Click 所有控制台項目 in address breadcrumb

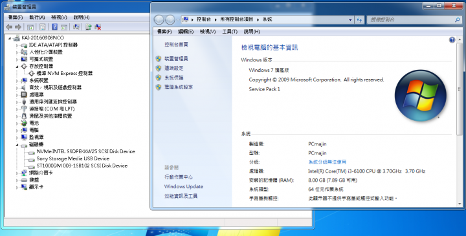coord(237,19)
